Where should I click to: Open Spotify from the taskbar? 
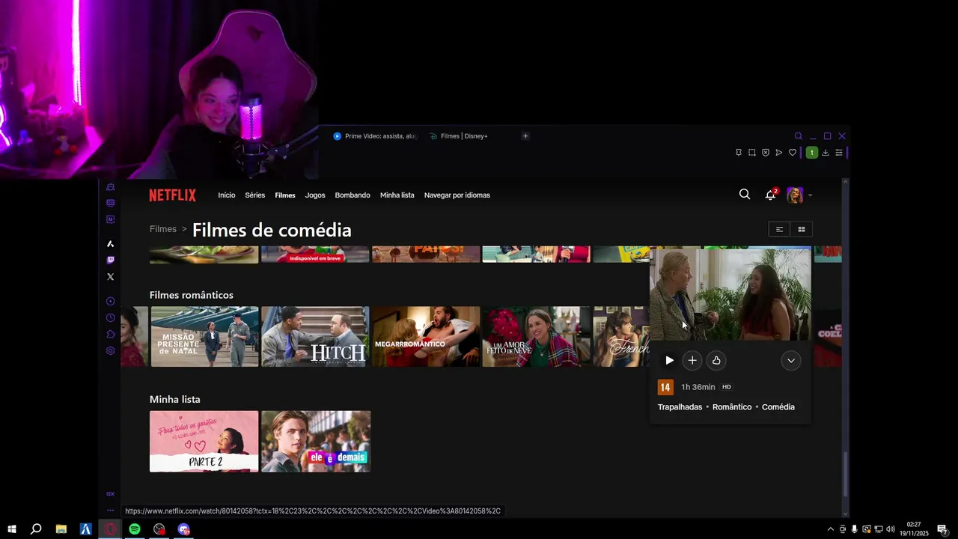click(x=135, y=529)
